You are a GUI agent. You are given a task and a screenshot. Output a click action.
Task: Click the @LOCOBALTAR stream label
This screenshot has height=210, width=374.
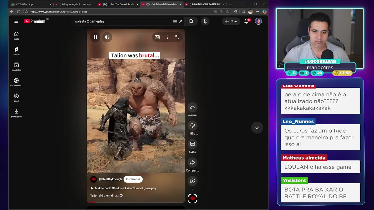pyautogui.click(x=320, y=61)
